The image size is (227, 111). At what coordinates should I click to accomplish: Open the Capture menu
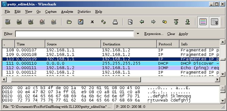click(51, 12)
